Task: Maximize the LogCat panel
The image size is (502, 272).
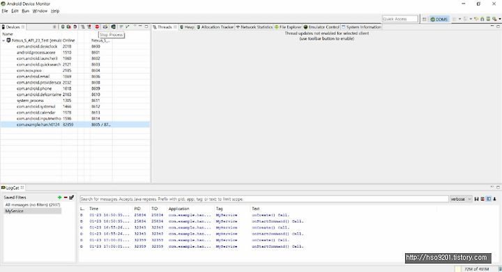Action: click(498, 187)
